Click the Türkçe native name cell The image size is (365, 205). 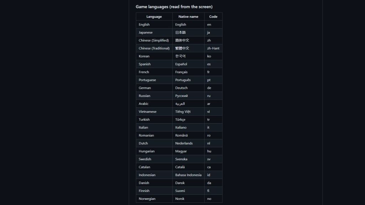[x=188, y=119]
